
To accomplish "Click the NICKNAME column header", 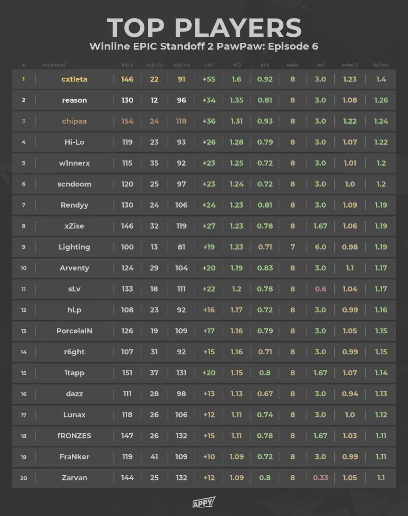I will tap(54, 65).
